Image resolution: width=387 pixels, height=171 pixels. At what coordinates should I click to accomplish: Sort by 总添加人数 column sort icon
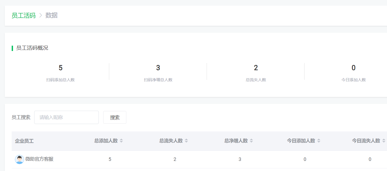click(121, 141)
